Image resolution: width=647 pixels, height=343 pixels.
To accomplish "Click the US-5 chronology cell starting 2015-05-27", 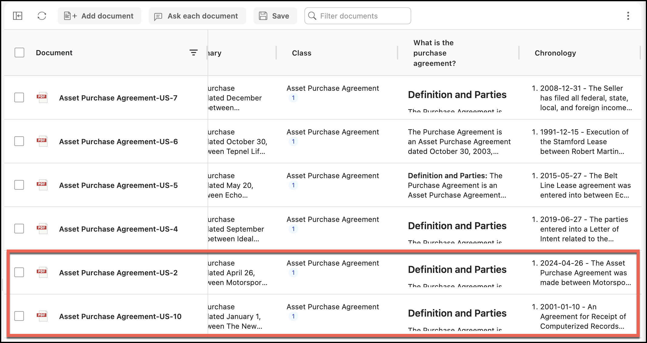I will click(581, 185).
